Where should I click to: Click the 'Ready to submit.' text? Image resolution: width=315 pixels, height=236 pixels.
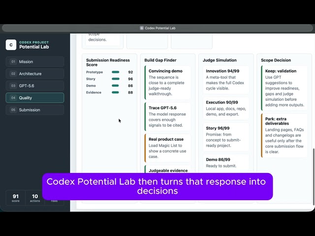coord(221,166)
